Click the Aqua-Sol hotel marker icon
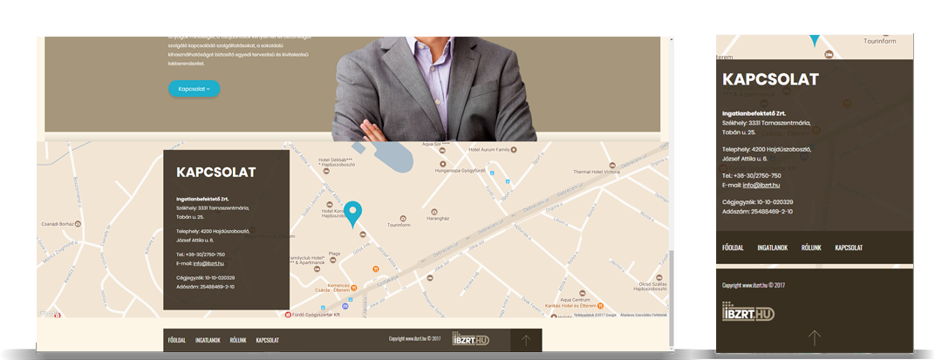Viewport: 935px width, 360px height. pos(442,151)
